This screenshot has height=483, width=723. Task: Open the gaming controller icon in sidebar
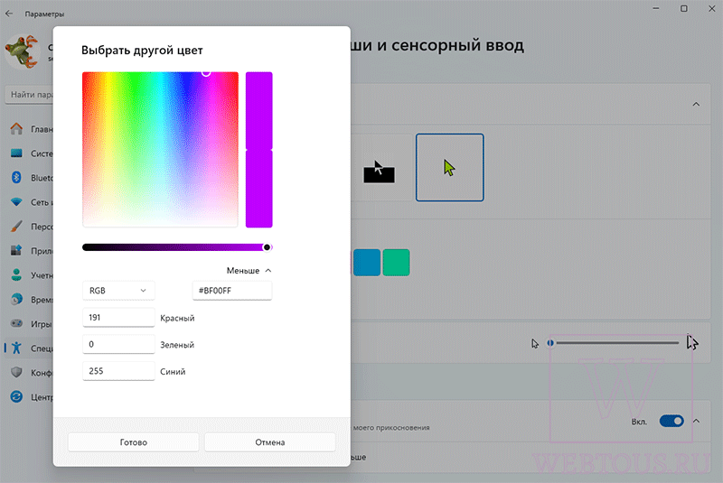click(x=16, y=323)
